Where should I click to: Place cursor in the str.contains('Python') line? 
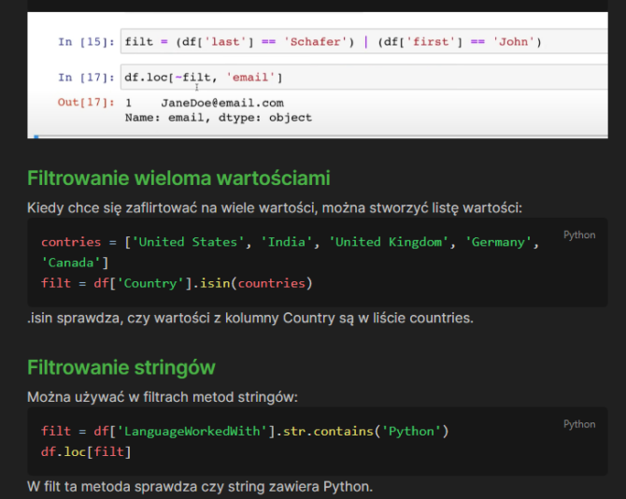tap(245, 431)
